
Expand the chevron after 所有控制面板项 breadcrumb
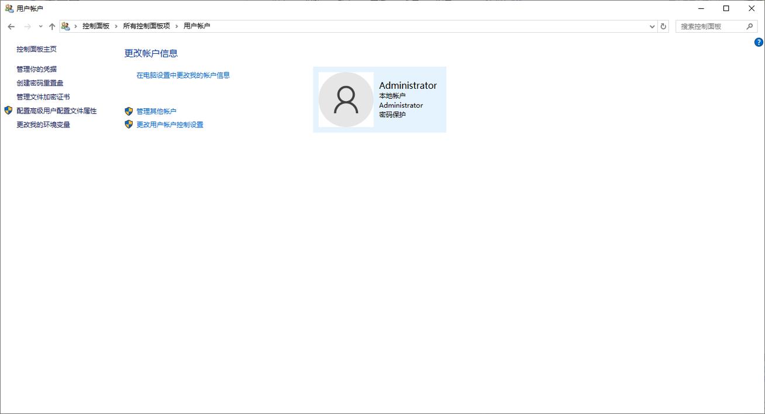(177, 26)
